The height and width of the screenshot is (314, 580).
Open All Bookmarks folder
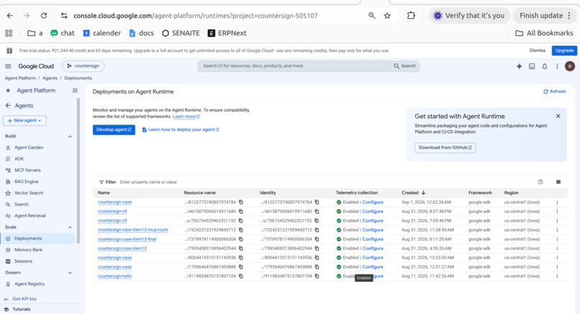[544, 33]
